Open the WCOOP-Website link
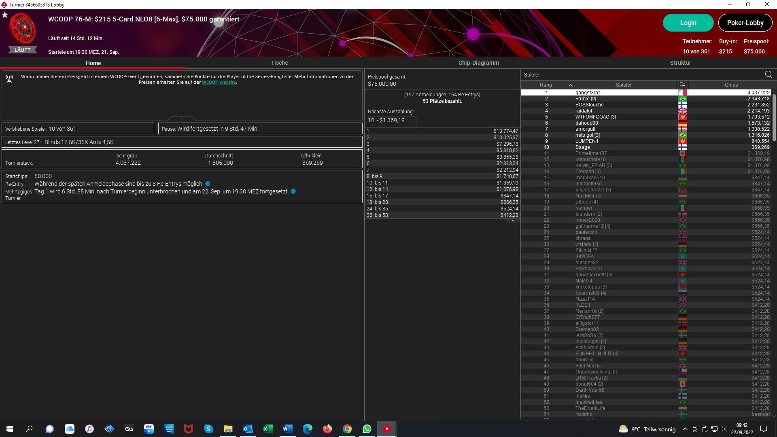 (x=219, y=82)
